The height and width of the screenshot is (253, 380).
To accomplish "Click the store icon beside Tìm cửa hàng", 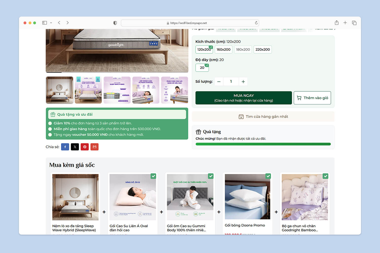I will coord(241,117).
